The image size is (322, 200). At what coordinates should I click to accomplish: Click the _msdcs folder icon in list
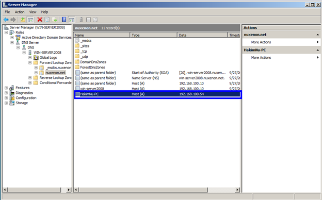tap(77, 41)
